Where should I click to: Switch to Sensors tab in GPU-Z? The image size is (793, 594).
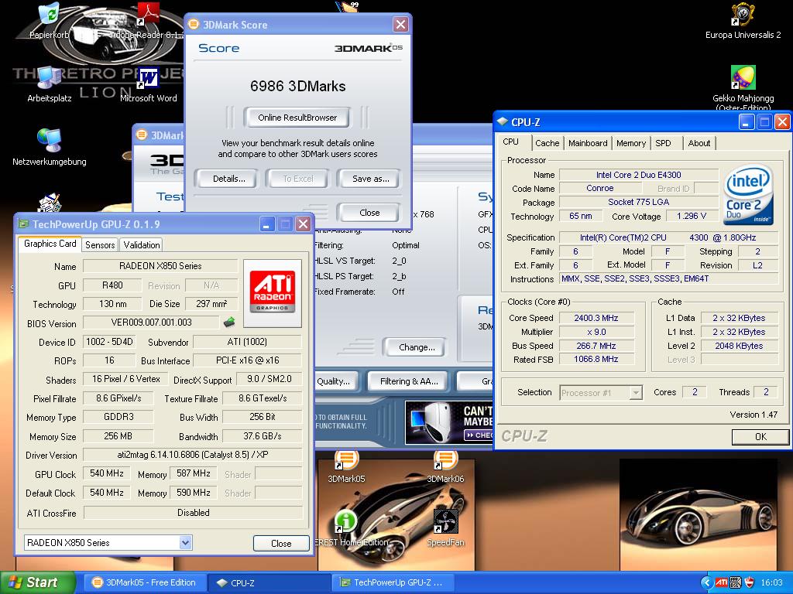(100, 245)
